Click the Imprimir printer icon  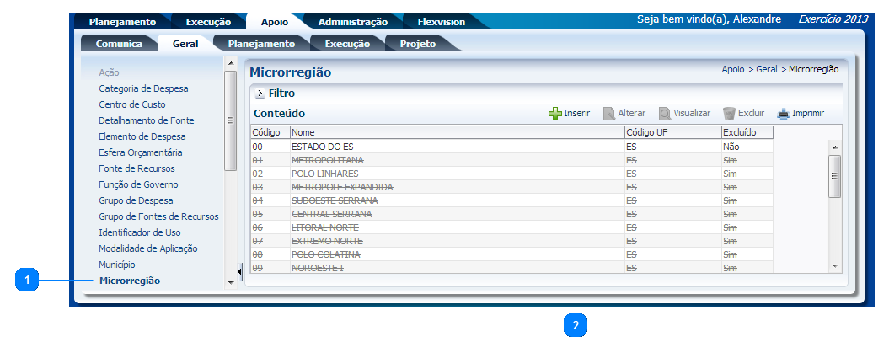click(x=783, y=113)
